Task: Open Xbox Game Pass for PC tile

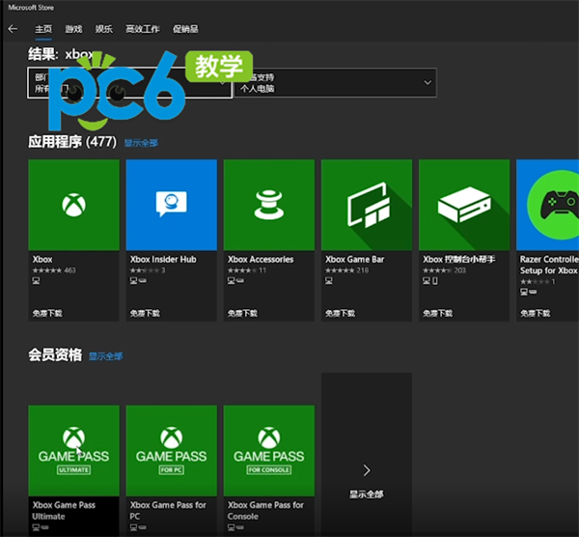Action: pyautogui.click(x=171, y=451)
